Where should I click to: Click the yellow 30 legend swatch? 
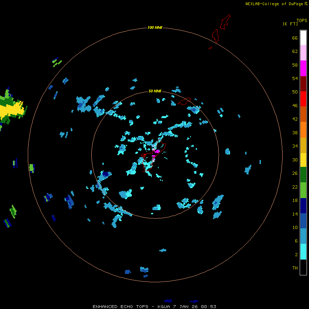[303, 160]
